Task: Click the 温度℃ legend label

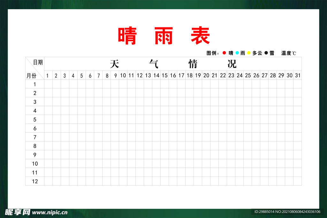Action: point(288,53)
